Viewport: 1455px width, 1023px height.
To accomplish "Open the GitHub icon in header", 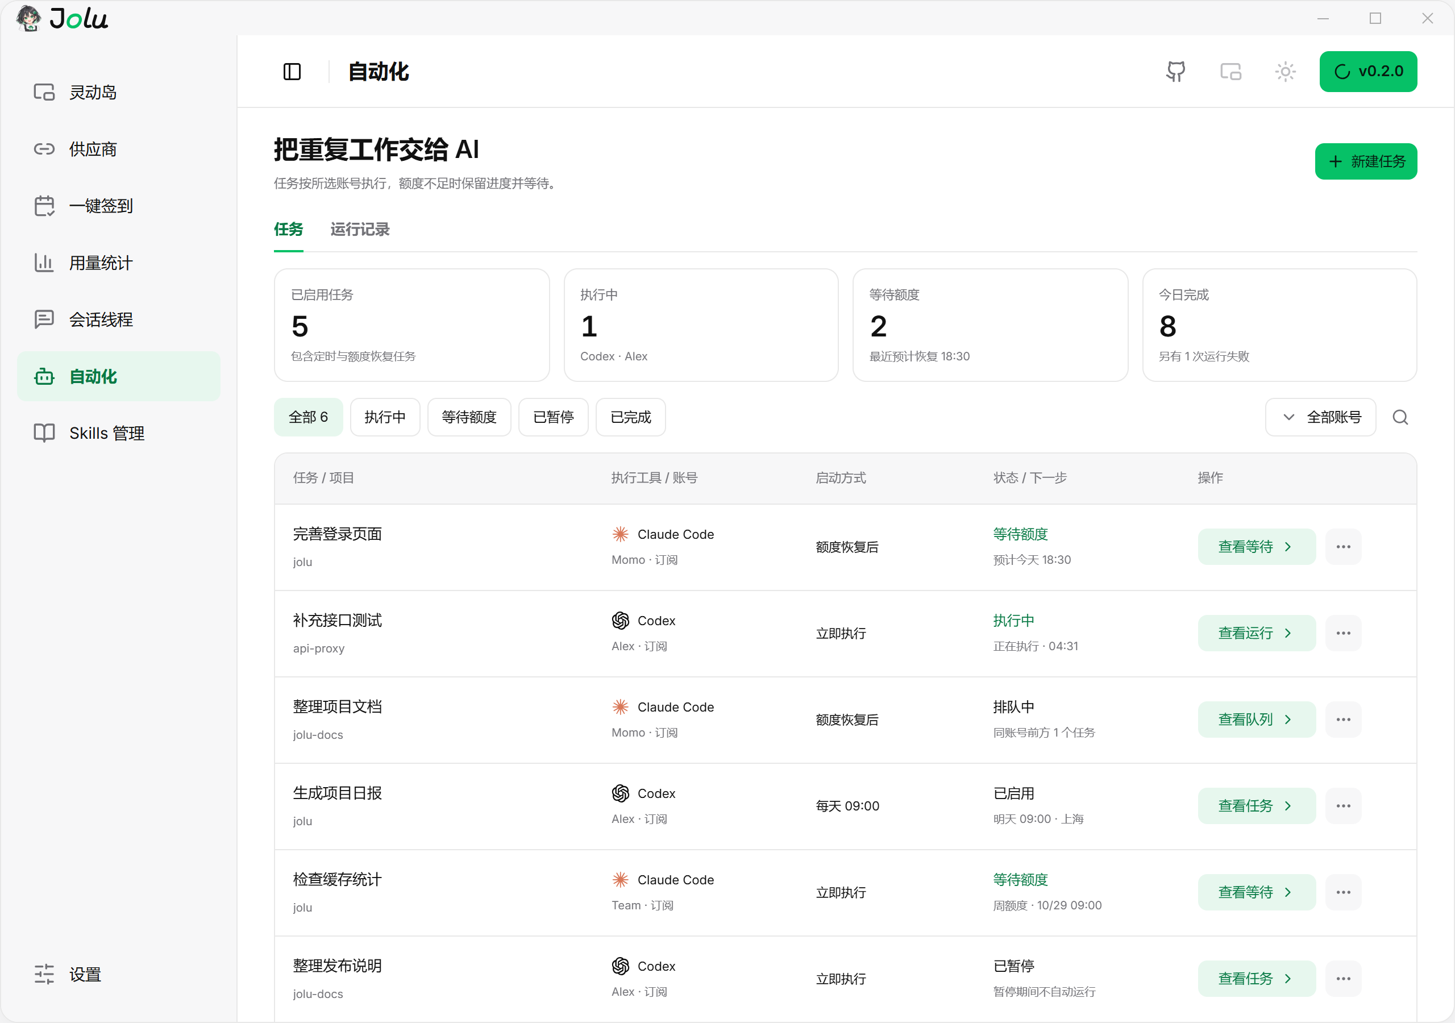I will point(1175,72).
